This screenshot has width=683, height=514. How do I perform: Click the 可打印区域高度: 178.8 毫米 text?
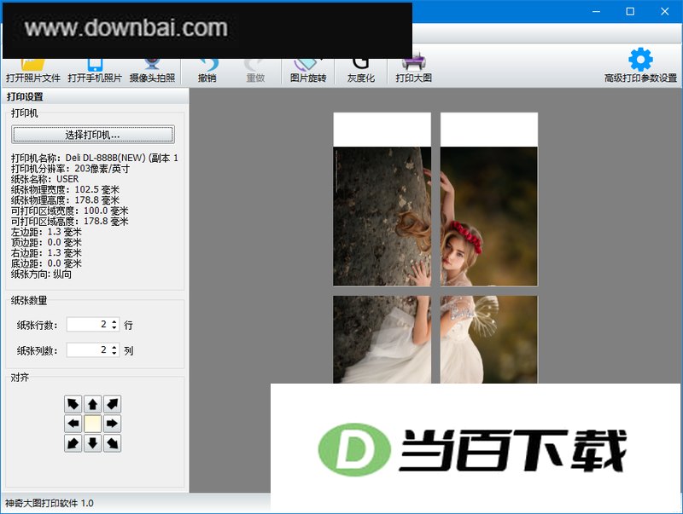pos(70,222)
